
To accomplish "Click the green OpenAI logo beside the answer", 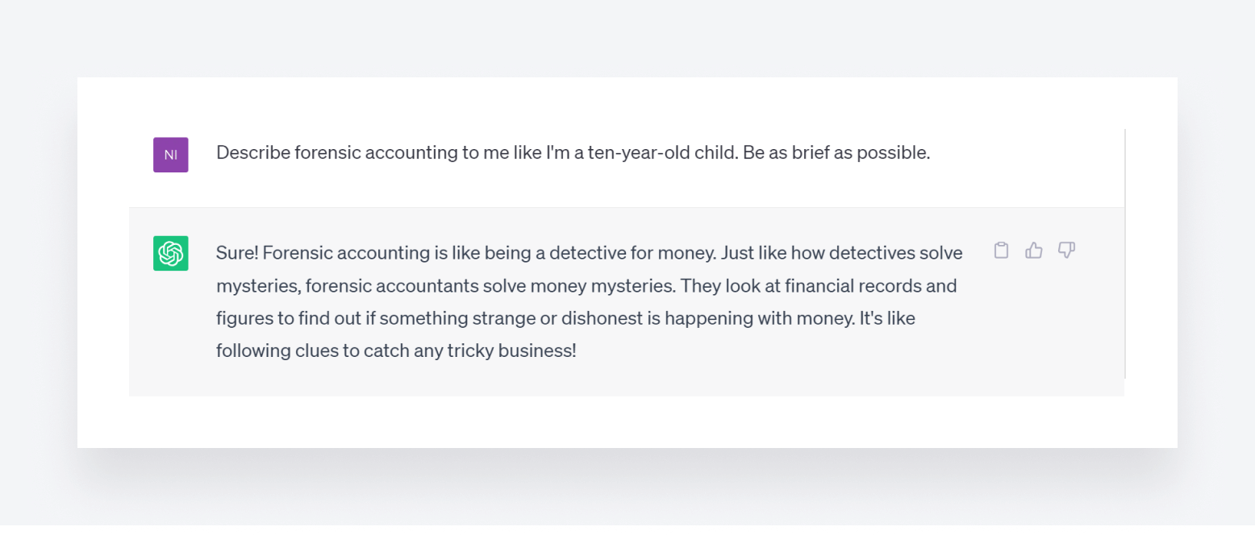I will (170, 253).
